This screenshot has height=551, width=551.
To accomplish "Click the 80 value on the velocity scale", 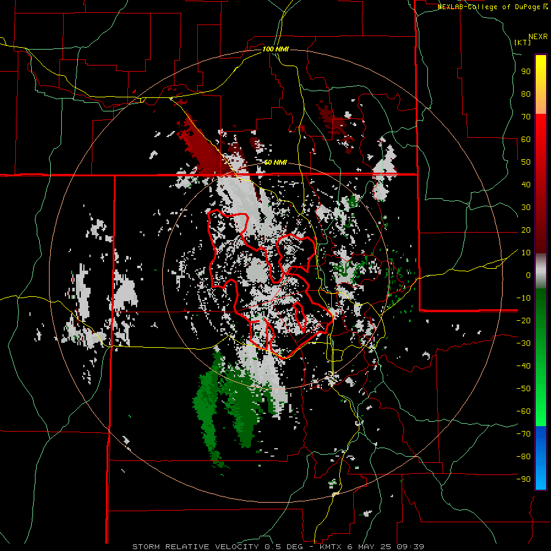I will (526, 94).
